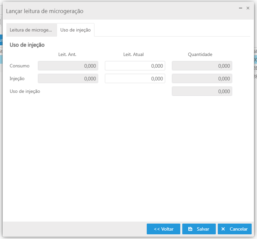Click the Uso de injeção quantity field

[x=202, y=91]
